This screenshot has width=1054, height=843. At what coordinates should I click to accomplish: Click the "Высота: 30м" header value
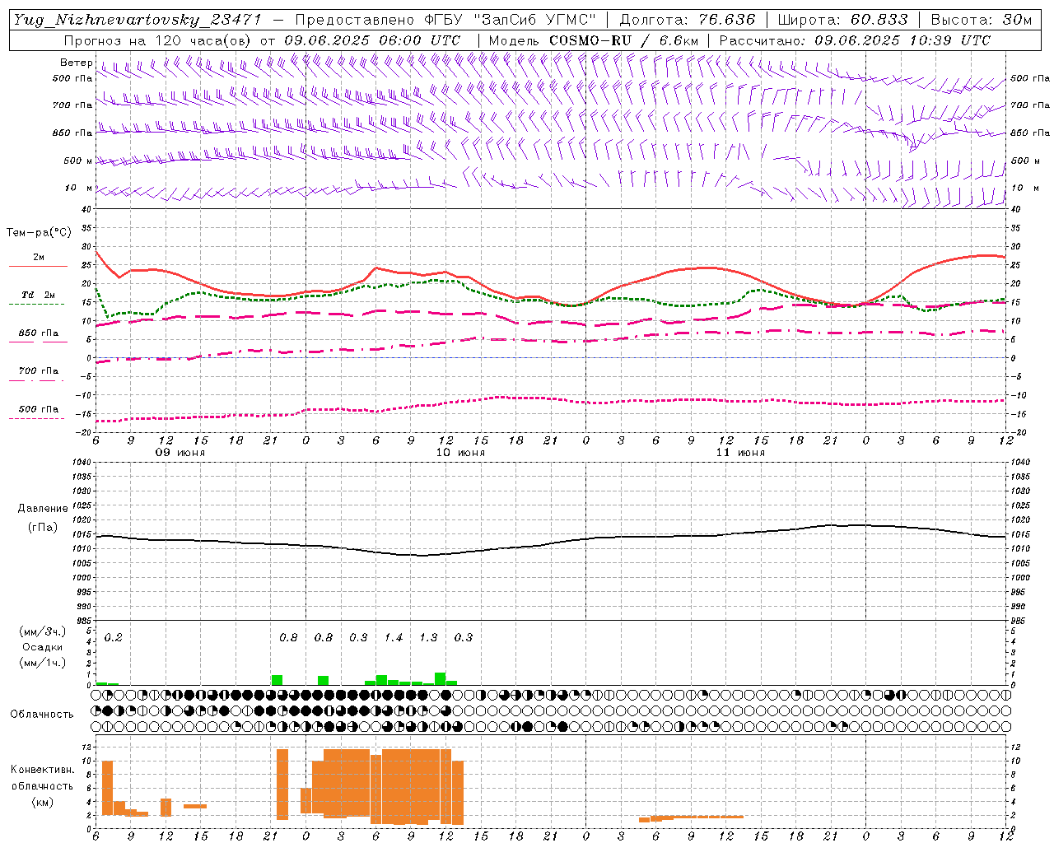pyautogui.click(x=981, y=20)
